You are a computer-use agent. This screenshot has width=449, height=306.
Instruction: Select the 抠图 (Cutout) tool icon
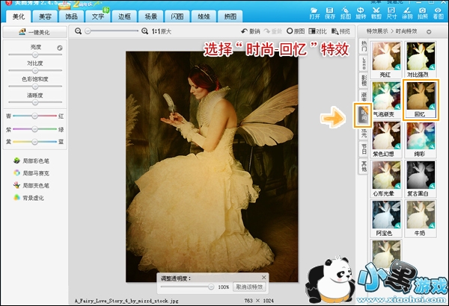tap(346, 12)
